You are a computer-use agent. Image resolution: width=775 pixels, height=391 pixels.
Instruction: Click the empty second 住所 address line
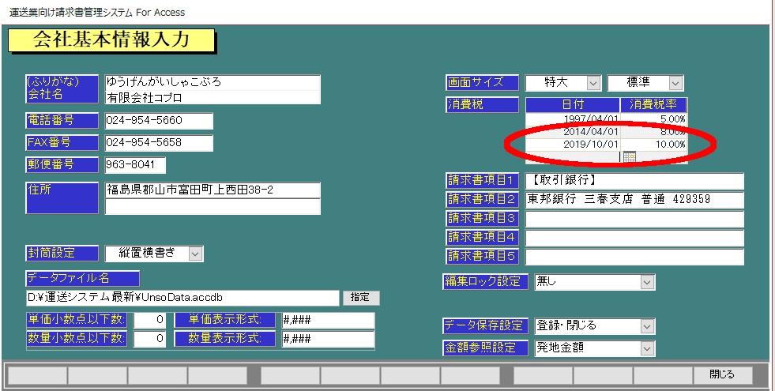[213, 207]
